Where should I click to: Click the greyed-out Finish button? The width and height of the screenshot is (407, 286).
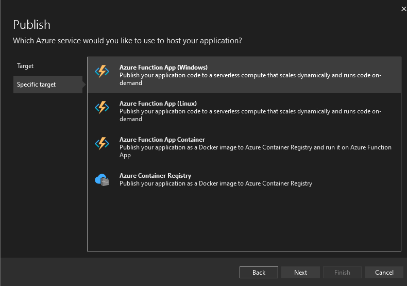click(x=342, y=273)
